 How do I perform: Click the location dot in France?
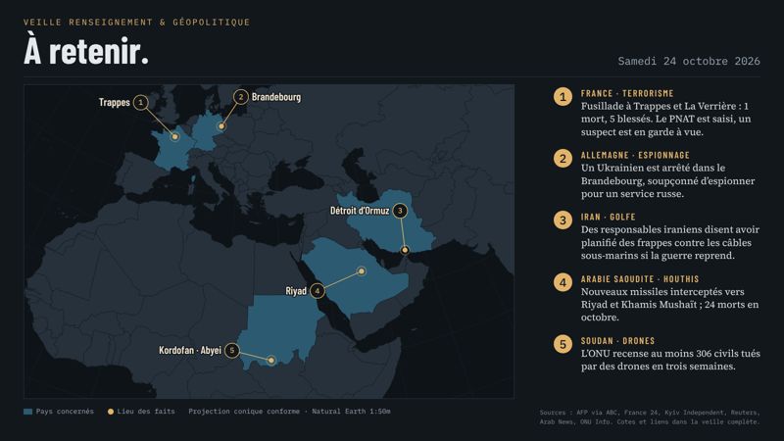(x=175, y=136)
